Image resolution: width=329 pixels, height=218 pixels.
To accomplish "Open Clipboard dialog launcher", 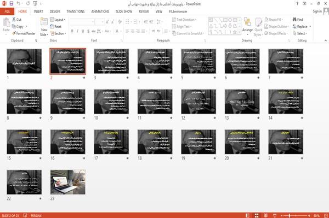I will click(x=36, y=40).
